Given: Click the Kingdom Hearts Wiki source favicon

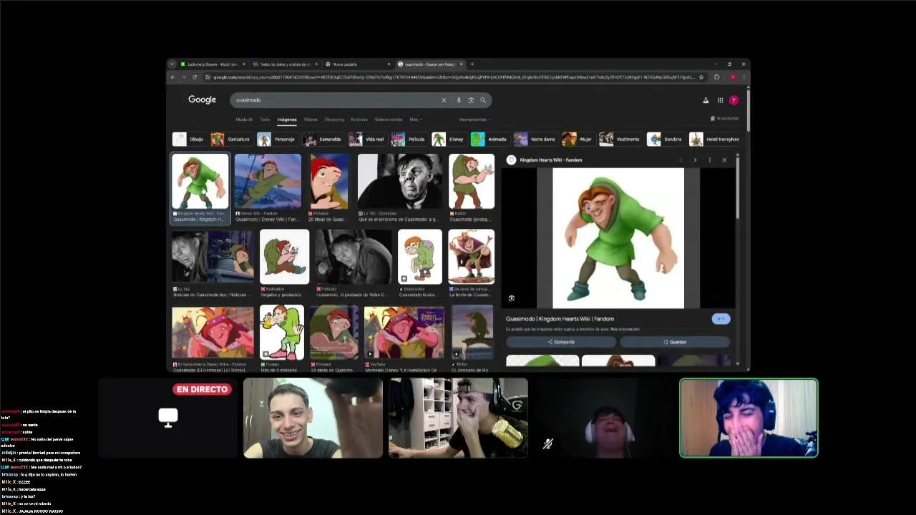Looking at the screenshot, I should pyautogui.click(x=511, y=160).
